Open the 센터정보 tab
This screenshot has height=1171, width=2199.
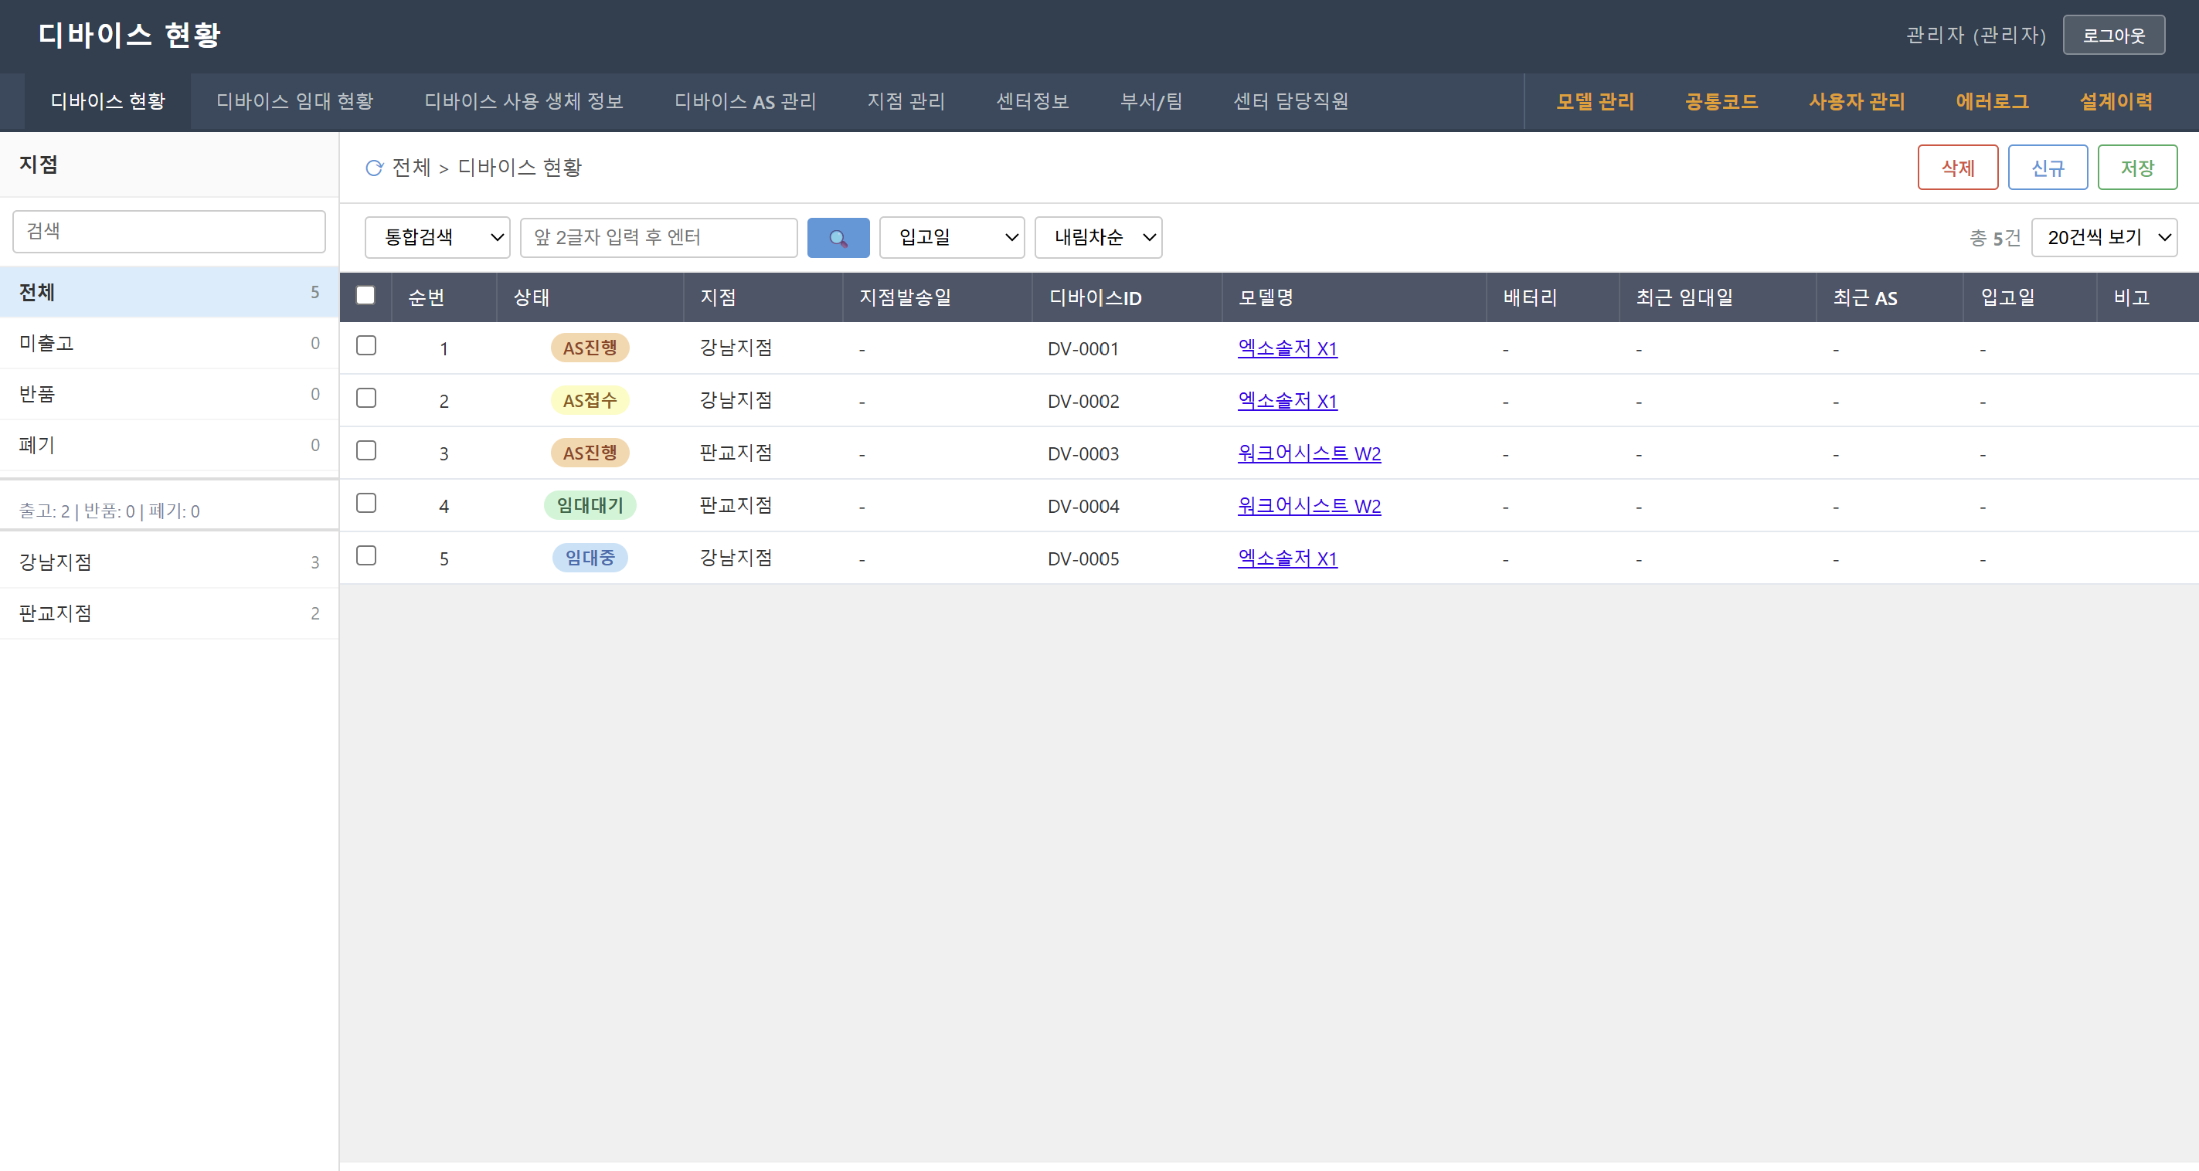coord(1032,101)
